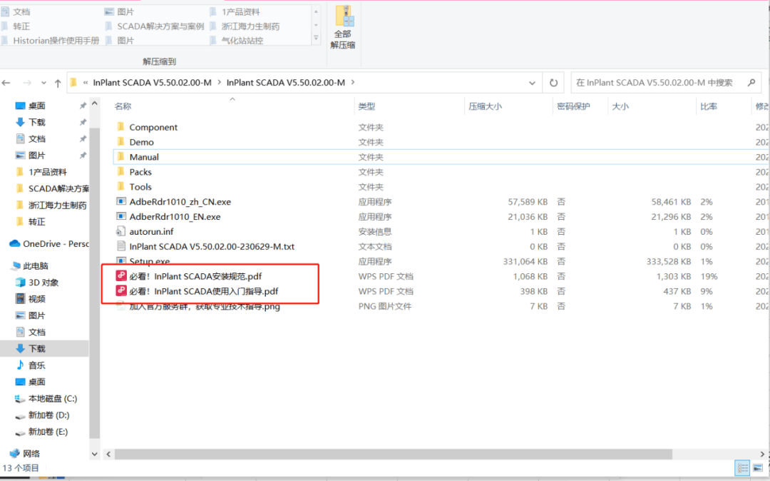Image resolution: width=770 pixels, height=481 pixels.
Task: Select the Demo folder
Action: coord(141,142)
